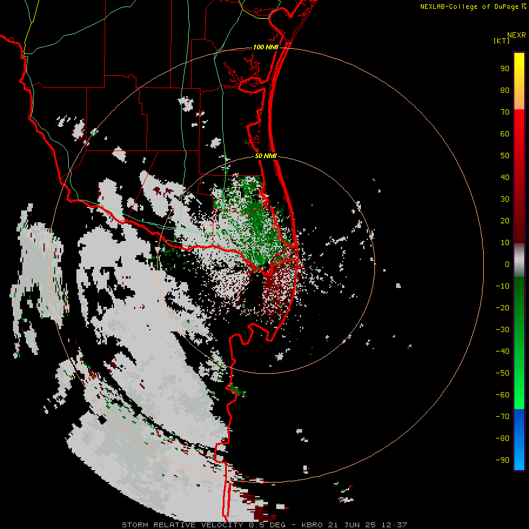529x529 pixels.
Task: Click the 0 value on velocity scale
Action: 507,264
